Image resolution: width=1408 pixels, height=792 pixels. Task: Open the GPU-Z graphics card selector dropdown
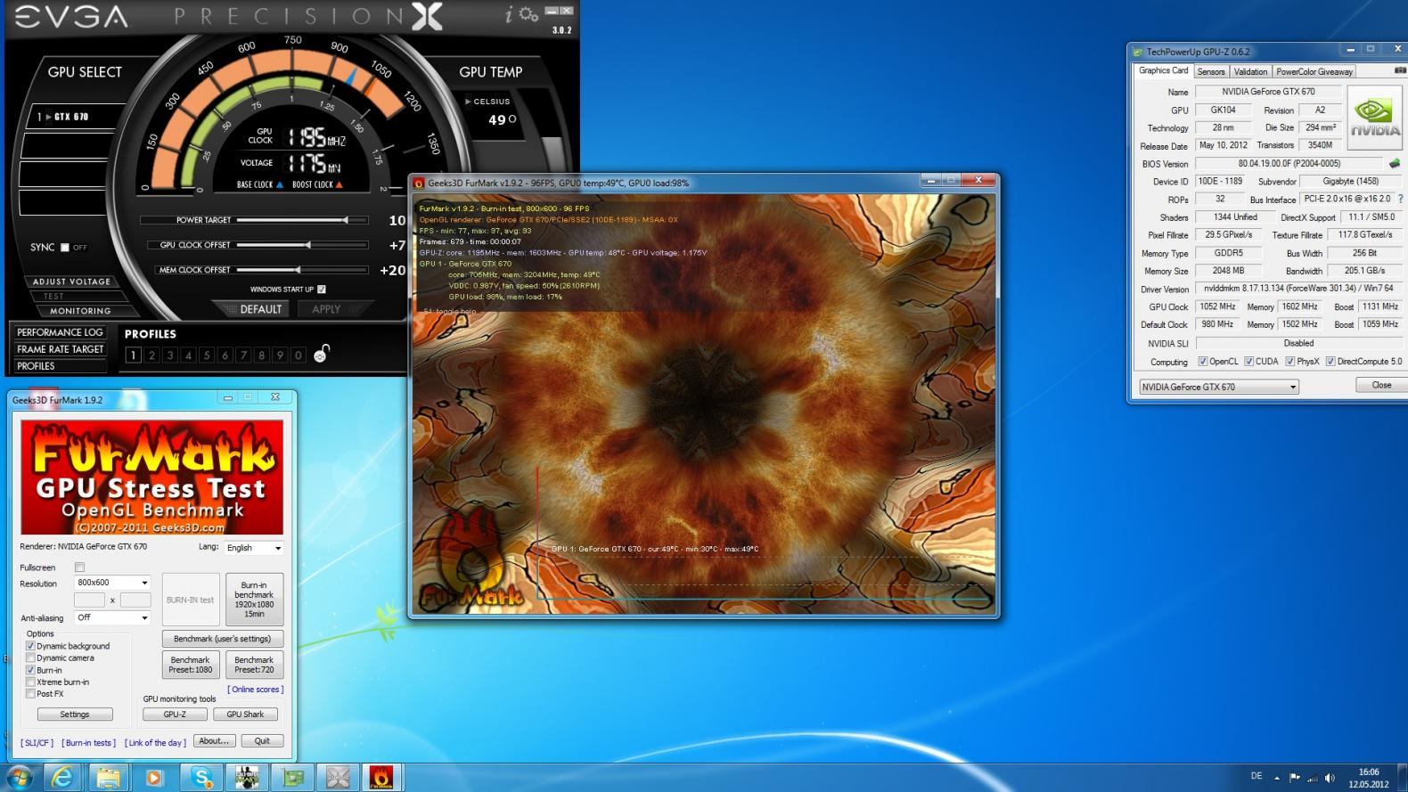coord(1218,387)
